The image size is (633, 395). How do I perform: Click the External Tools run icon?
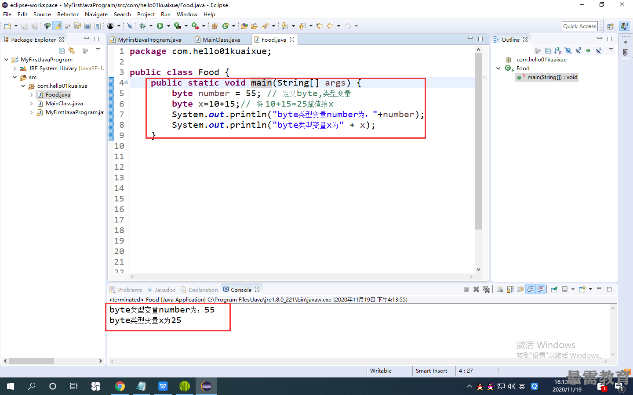coord(195,26)
